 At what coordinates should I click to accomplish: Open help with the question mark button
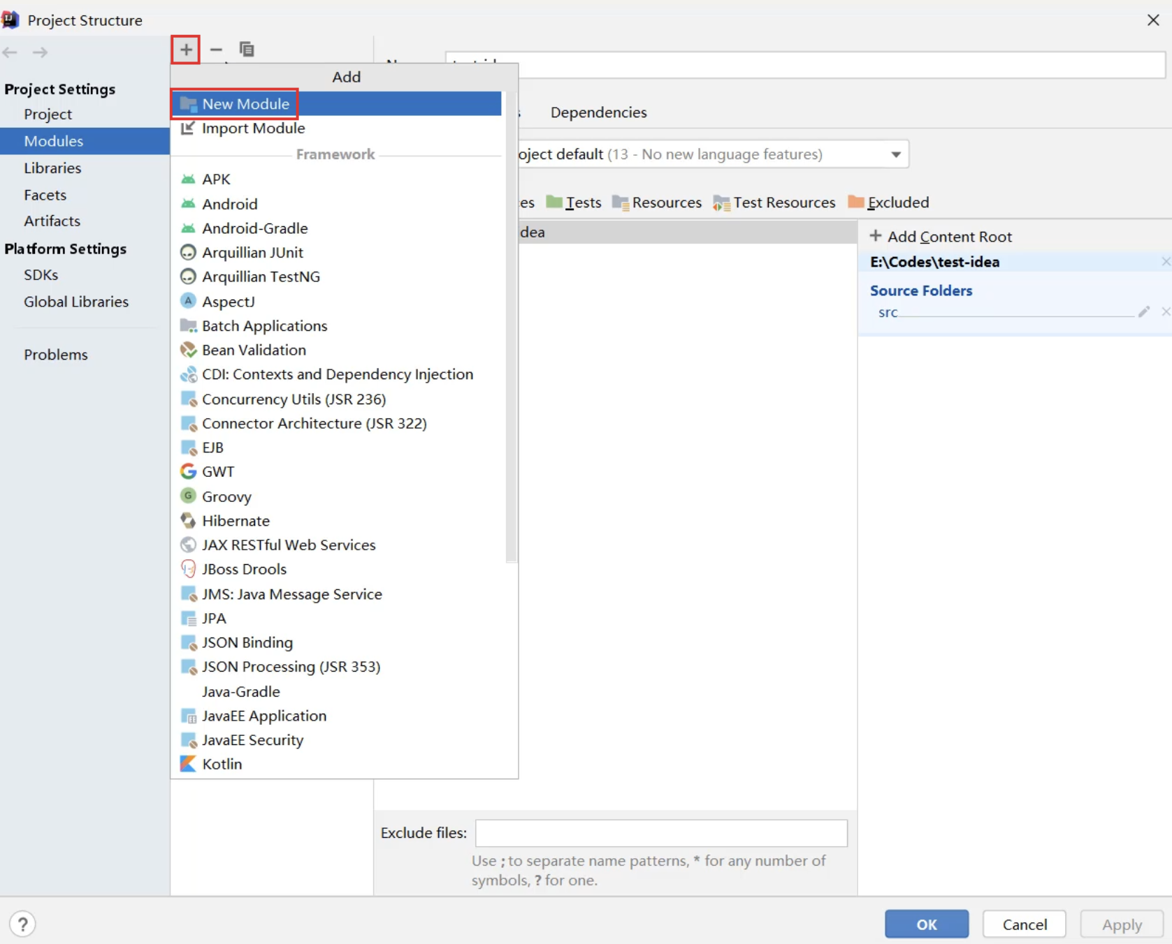(22, 924)
